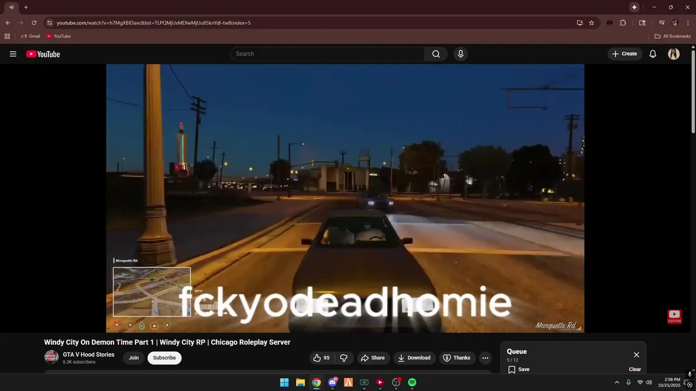This screenshot has height=391, width=696.
Task: Click the video title text
Action: click(x=167, y=342)
